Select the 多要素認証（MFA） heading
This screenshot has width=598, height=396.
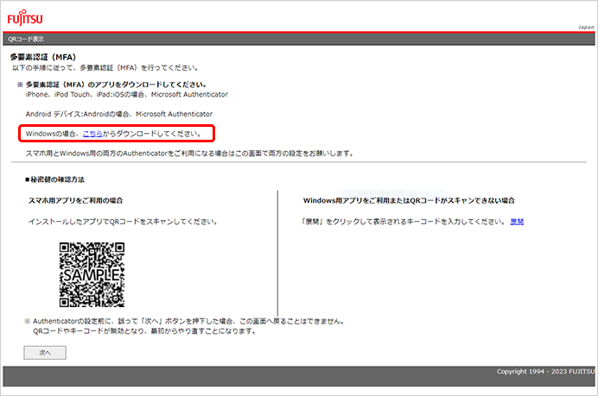(42, 57)
